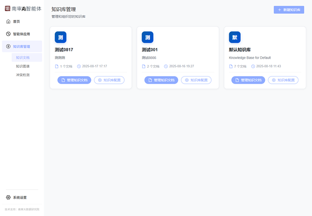Click the 知识库管理 page heading

pyautogui.click(x=64, y=9)
